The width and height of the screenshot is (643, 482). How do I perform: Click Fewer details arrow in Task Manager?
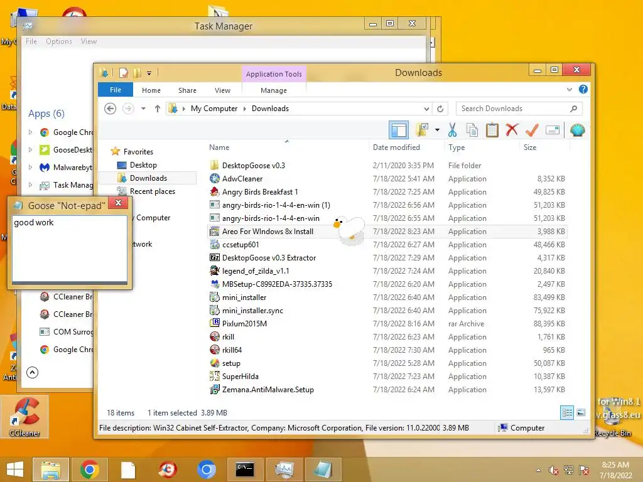tap(33, 373)
